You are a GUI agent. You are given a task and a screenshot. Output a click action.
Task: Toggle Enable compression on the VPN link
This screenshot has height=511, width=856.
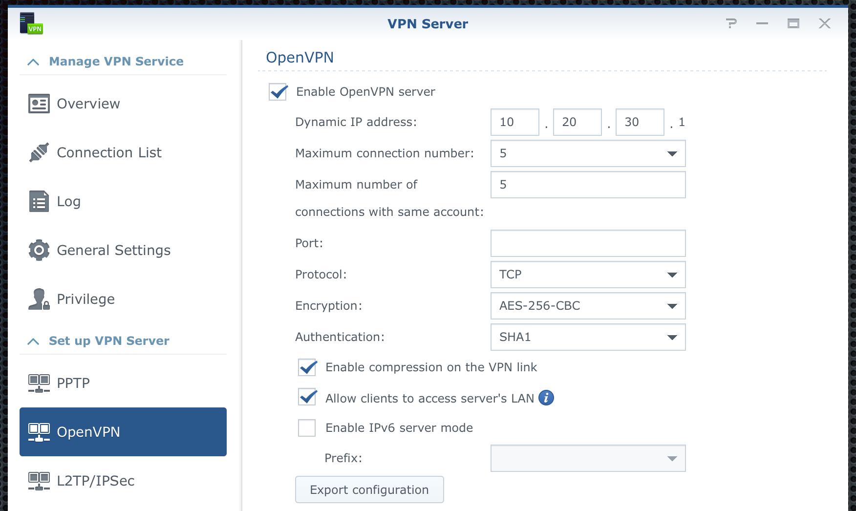(x=307, y=367)
